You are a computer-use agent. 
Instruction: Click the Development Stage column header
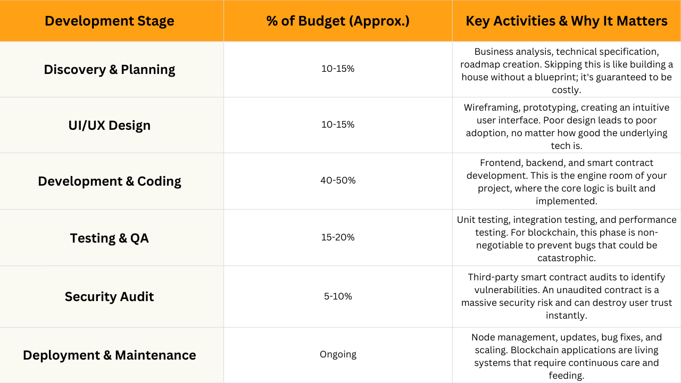pyautogui.click(x=110, y=21)
